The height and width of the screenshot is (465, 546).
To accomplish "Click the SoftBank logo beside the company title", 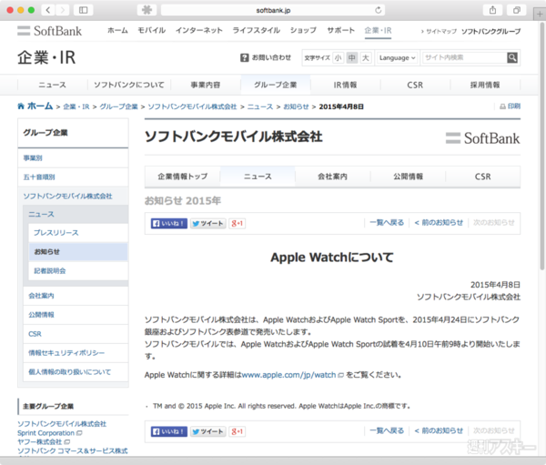I will tap(482, 138).
